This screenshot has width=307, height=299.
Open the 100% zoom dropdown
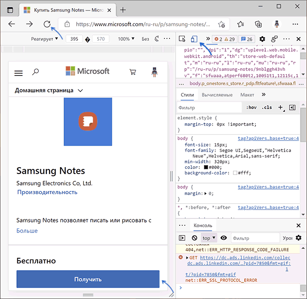[x=126, y=39]
